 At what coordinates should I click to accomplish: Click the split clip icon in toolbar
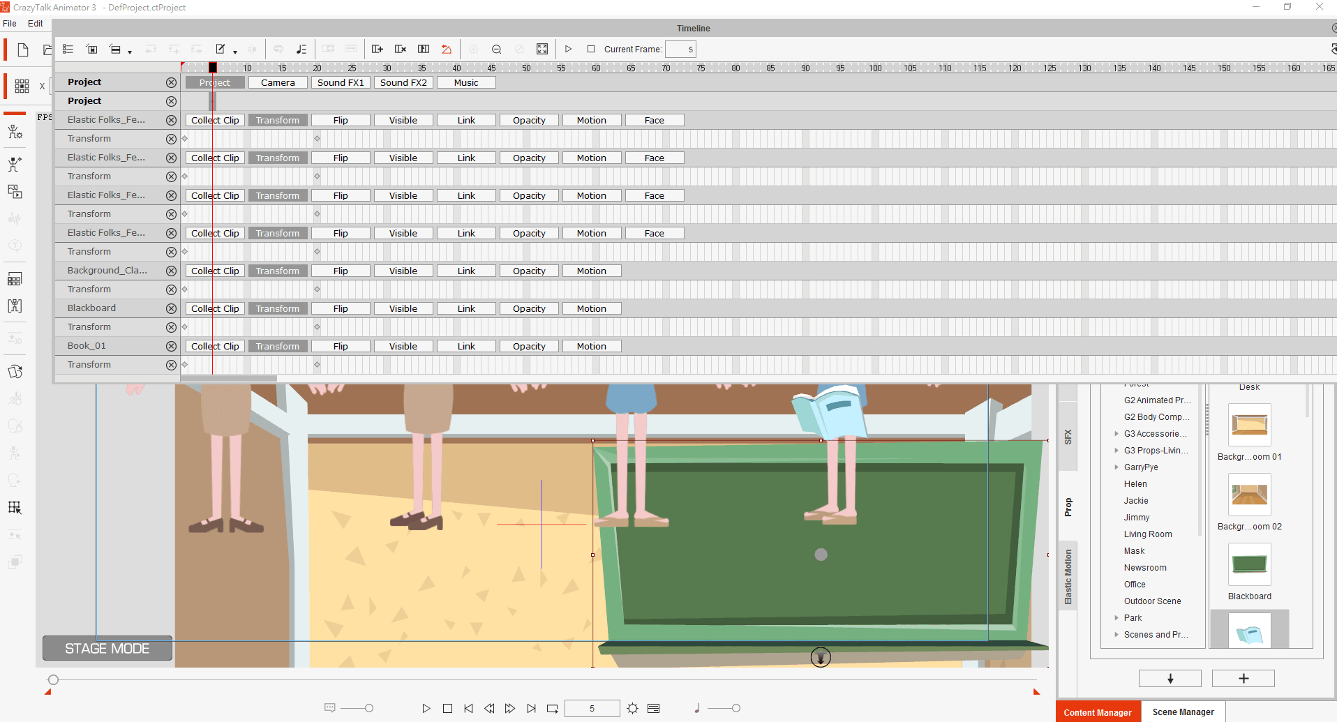(x=424, y=49)
